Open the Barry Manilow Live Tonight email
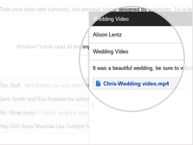This screenshot has height=145, width=193. pyautogui.click(x=42, y=126)
